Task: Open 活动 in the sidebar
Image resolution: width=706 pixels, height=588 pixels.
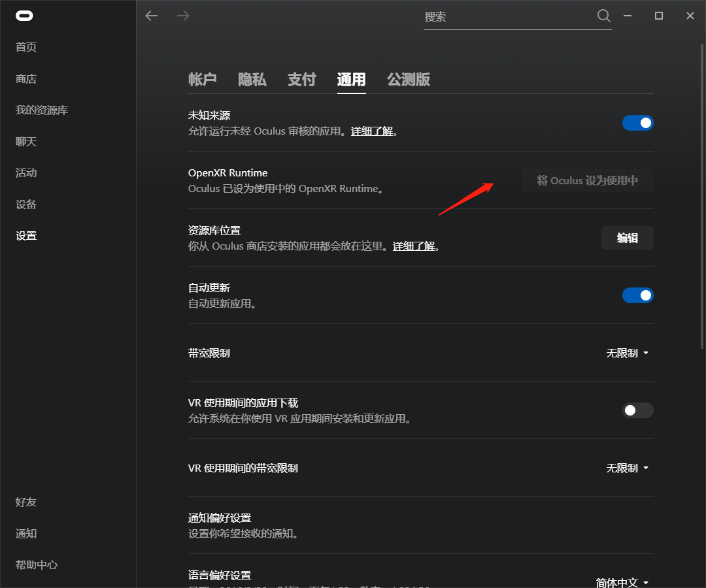Action: pyautogui.click(x=26, y=172)
